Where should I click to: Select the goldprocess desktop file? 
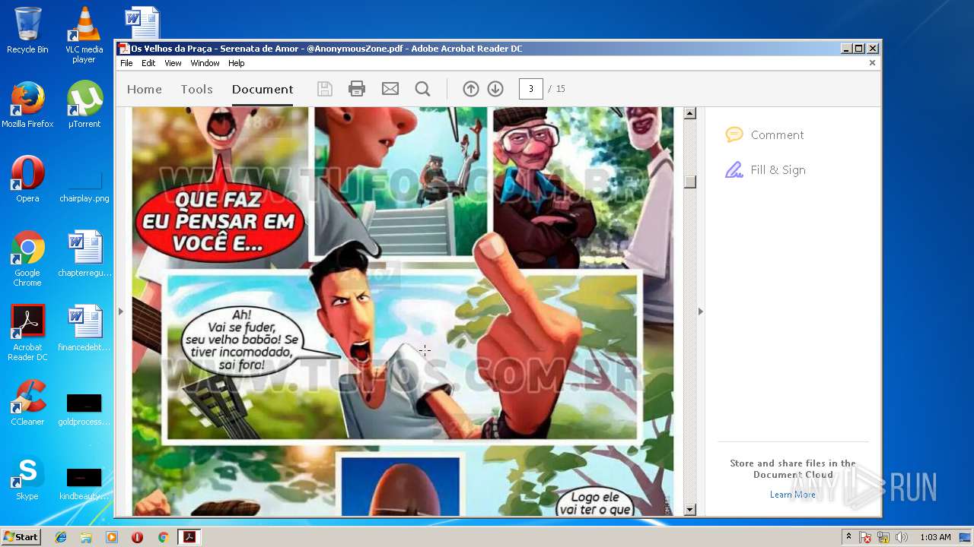tap(84, 409)
